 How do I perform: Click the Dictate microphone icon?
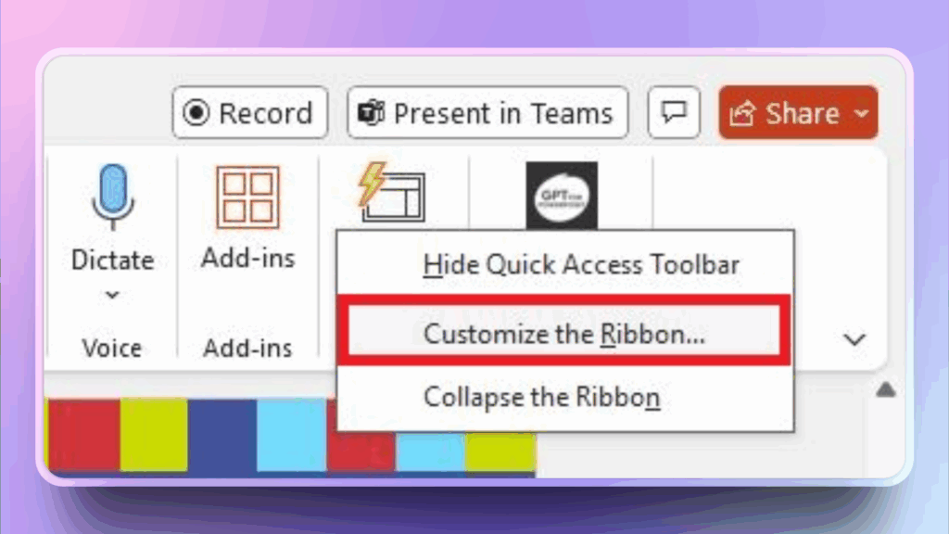click(x=112, y=197)
